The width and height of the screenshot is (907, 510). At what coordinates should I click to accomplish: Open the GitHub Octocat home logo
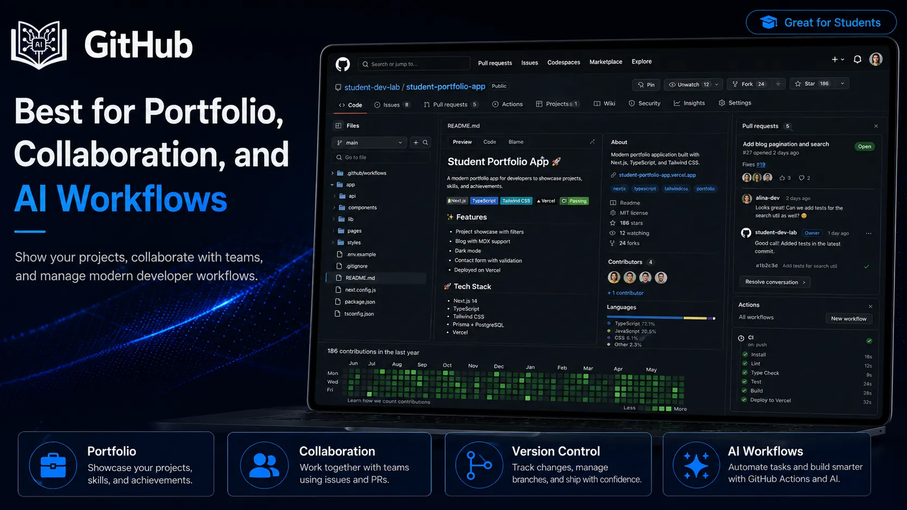343,64
